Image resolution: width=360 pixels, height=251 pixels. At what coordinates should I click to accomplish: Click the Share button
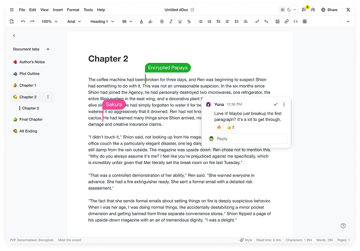point(329,10)
